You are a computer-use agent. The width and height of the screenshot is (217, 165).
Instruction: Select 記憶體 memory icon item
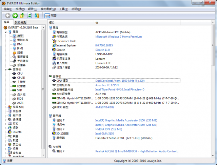coord(14,86)
